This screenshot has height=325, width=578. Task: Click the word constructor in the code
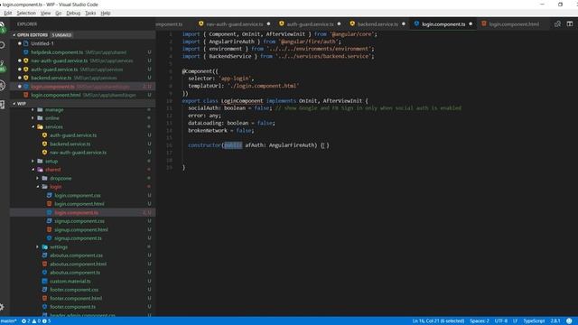[x=204, y=145]
